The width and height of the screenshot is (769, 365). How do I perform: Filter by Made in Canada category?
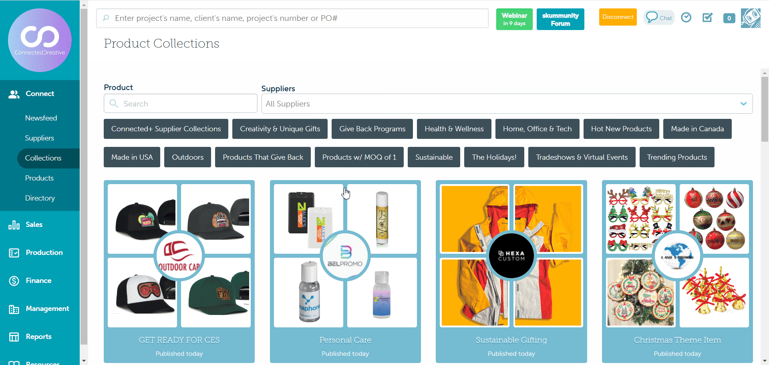click(x=697, y=129)
